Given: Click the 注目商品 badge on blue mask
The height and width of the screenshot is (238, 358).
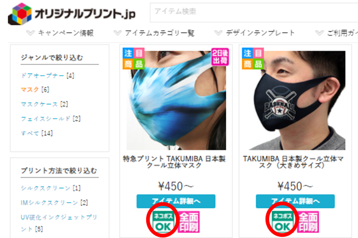Looking at the screenshot, I should [134, 58].
